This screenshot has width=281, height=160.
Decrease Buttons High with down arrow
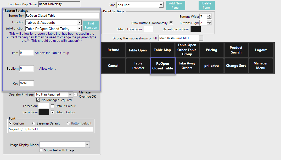coord(209,24)
